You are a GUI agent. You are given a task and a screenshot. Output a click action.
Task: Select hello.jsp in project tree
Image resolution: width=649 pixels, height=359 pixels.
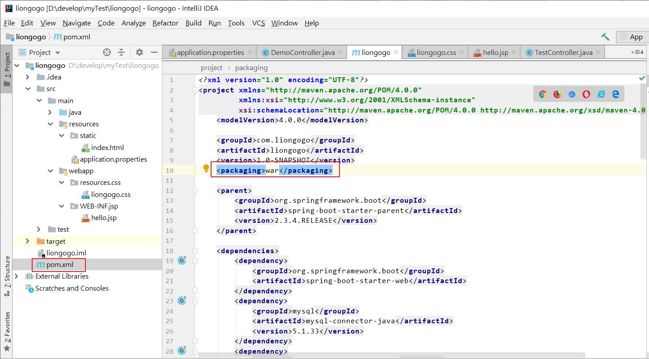[98, 218]
